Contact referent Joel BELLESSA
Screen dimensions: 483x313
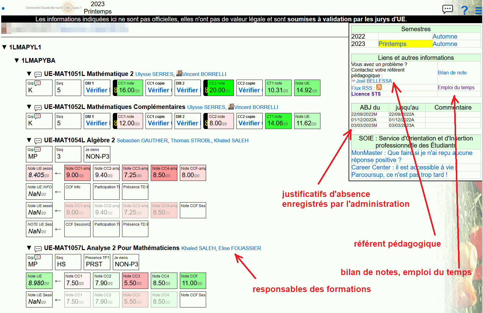coord(374,81)
